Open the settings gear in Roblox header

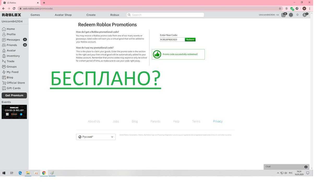tap(305, 15)
